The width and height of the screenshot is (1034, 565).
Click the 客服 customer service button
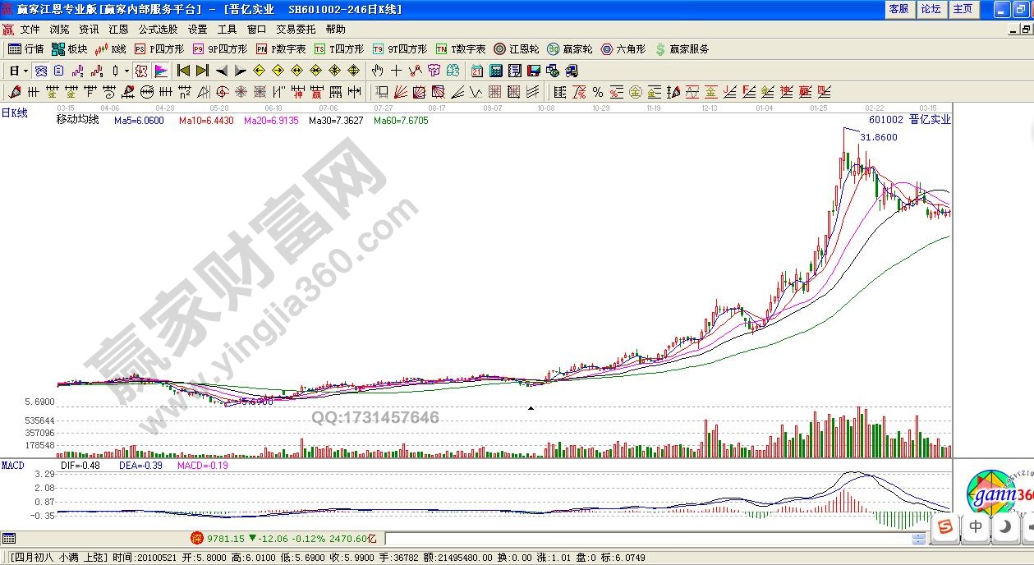(x=898, y=9)
